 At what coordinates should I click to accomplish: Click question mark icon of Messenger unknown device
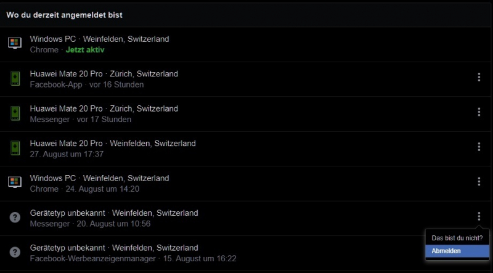[15, 218]
